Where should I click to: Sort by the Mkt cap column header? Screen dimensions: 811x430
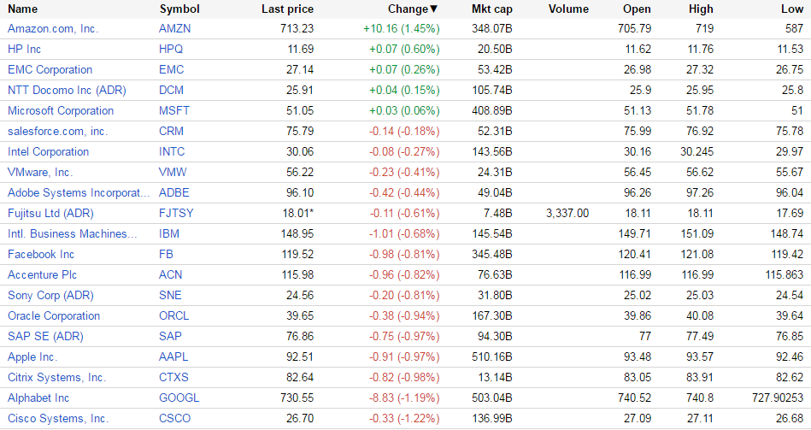[491, 9]
